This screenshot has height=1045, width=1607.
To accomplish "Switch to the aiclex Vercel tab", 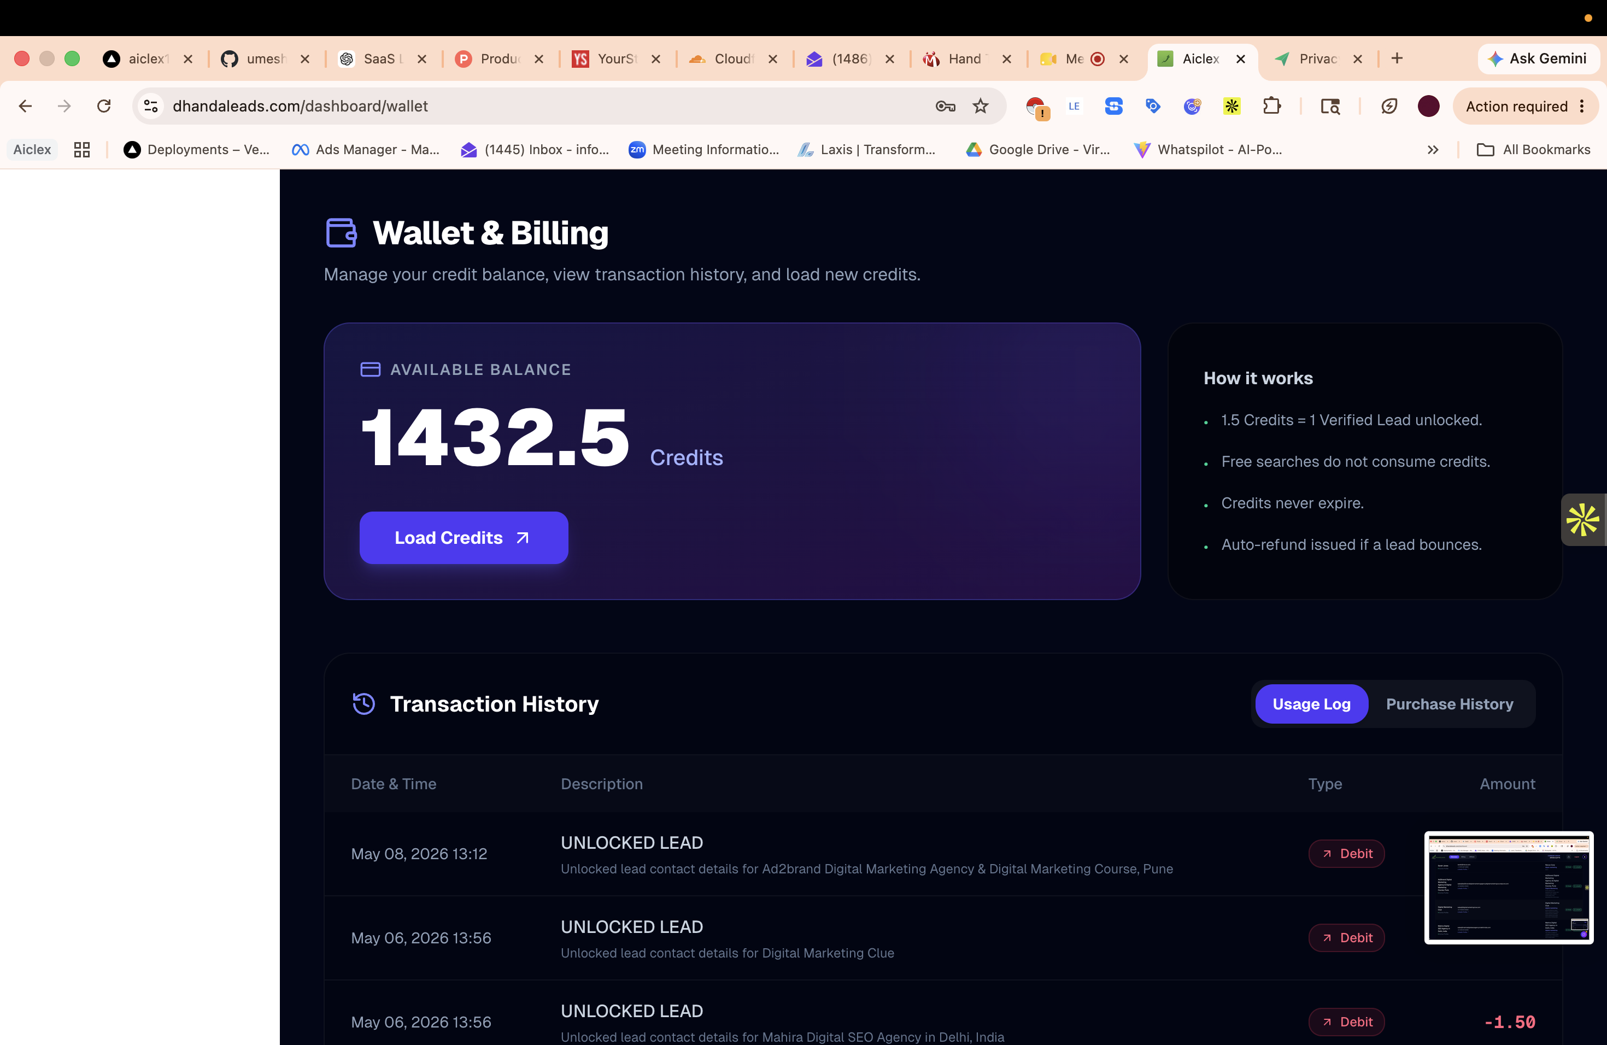I will [x=149, y=58].
